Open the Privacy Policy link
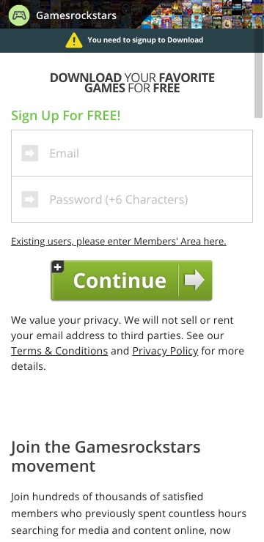This screenshot has width=264, height=542. (x=166, y=351)
